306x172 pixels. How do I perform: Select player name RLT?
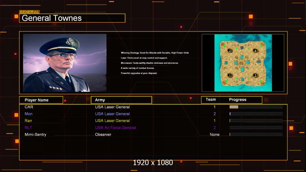[28, 128]
